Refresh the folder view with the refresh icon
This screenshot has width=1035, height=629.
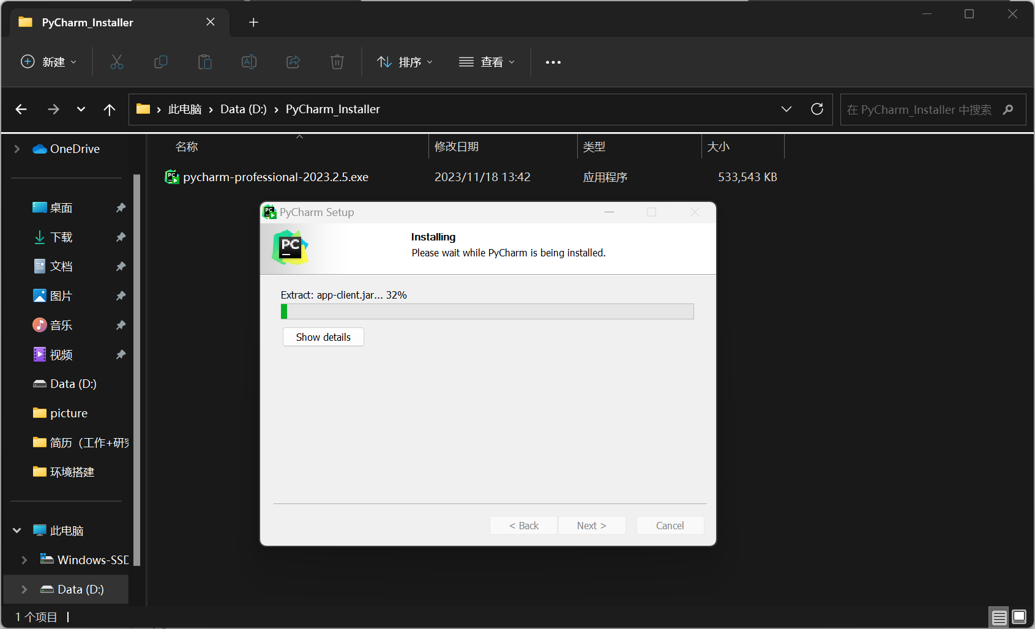(816, 109)
